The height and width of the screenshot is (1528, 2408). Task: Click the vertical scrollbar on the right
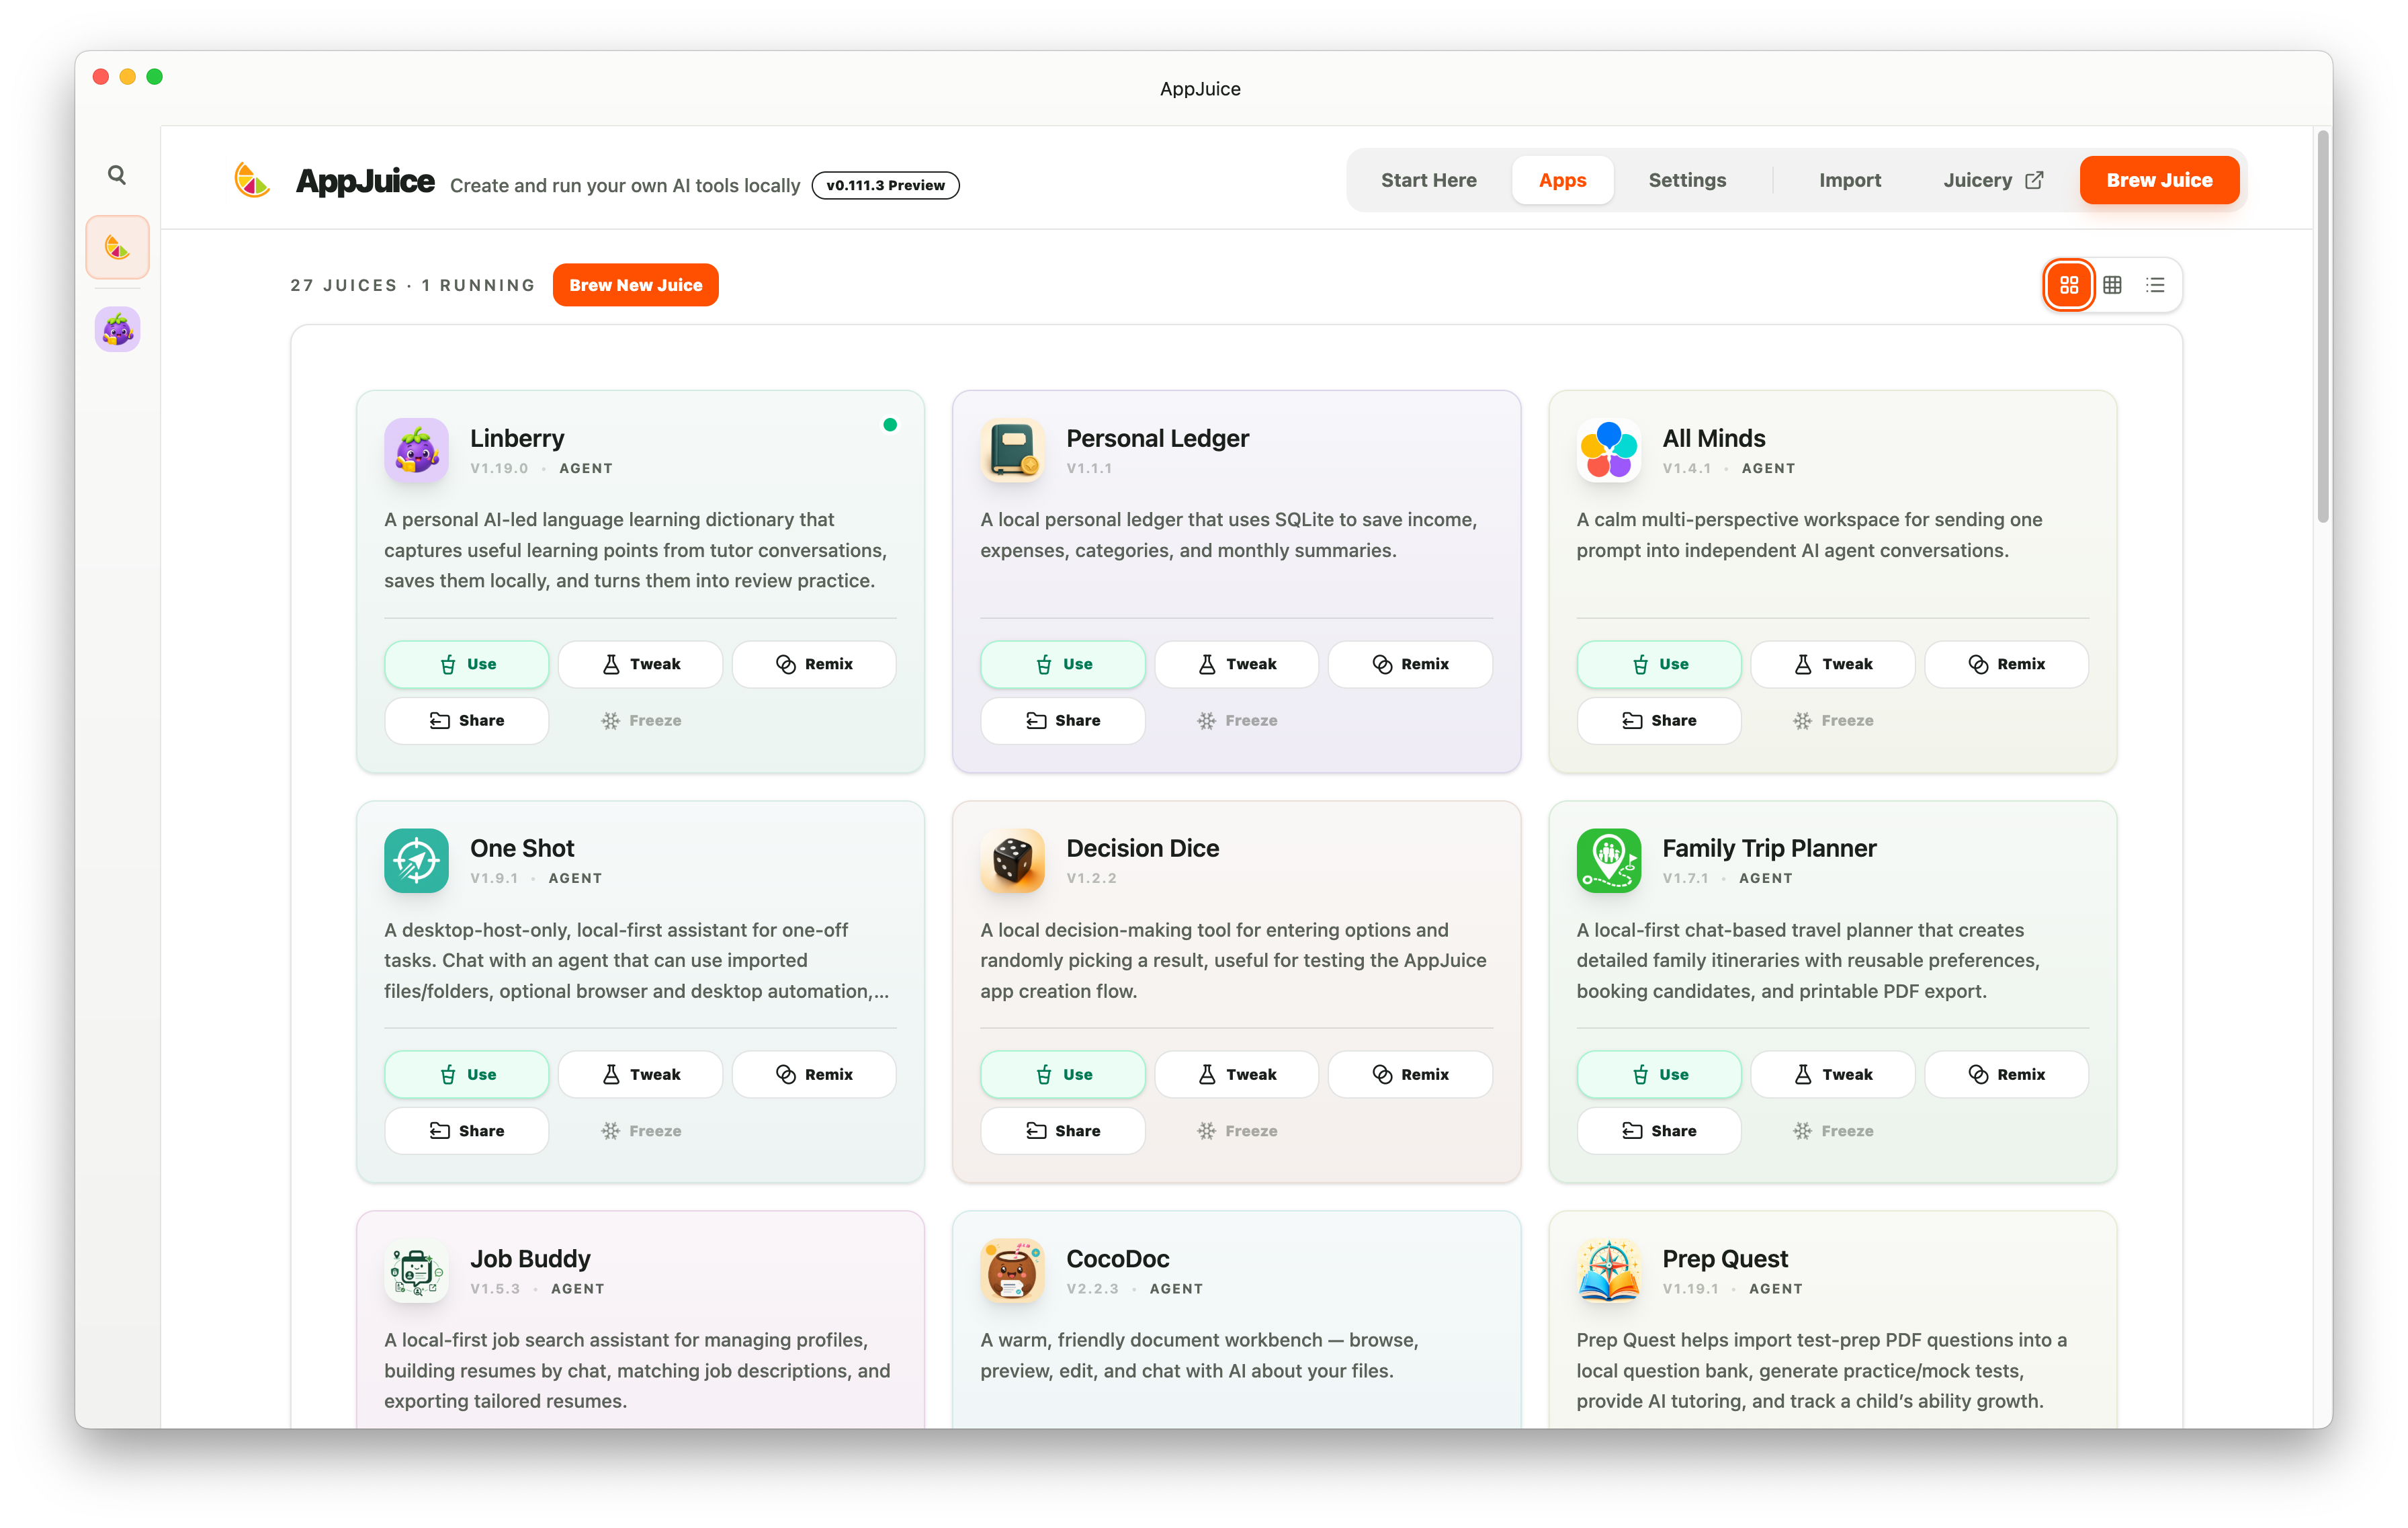pos(2322,326)
